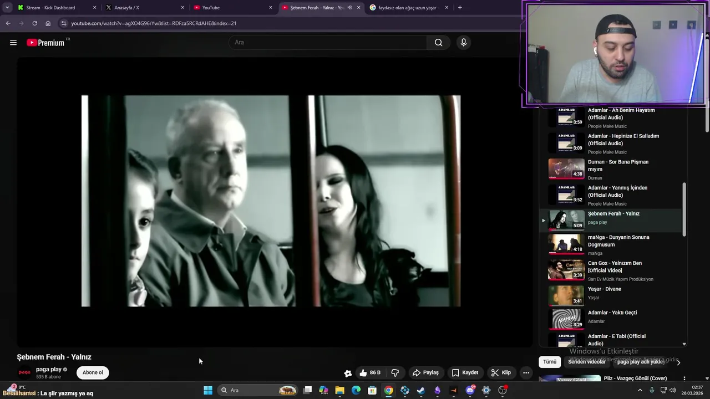
Task: Click the search magnifier button
Action: [x=438, y=43]
